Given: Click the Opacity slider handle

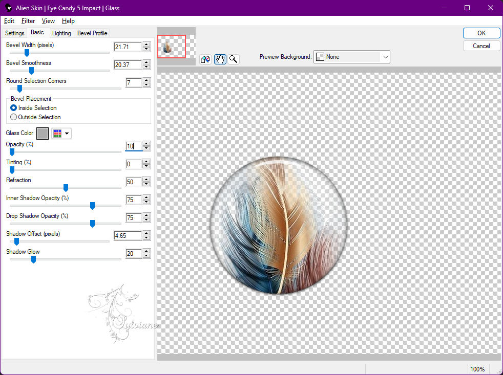Looking at the screenshot, I should 12,152.
